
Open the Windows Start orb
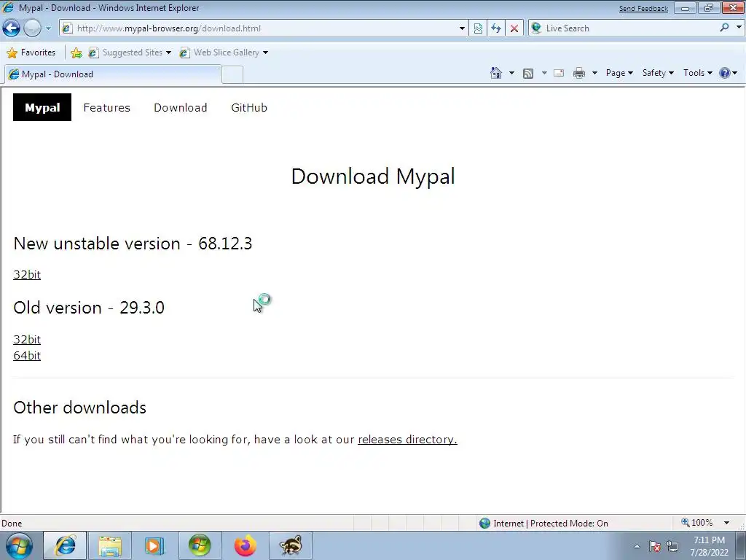pos(19,545)
